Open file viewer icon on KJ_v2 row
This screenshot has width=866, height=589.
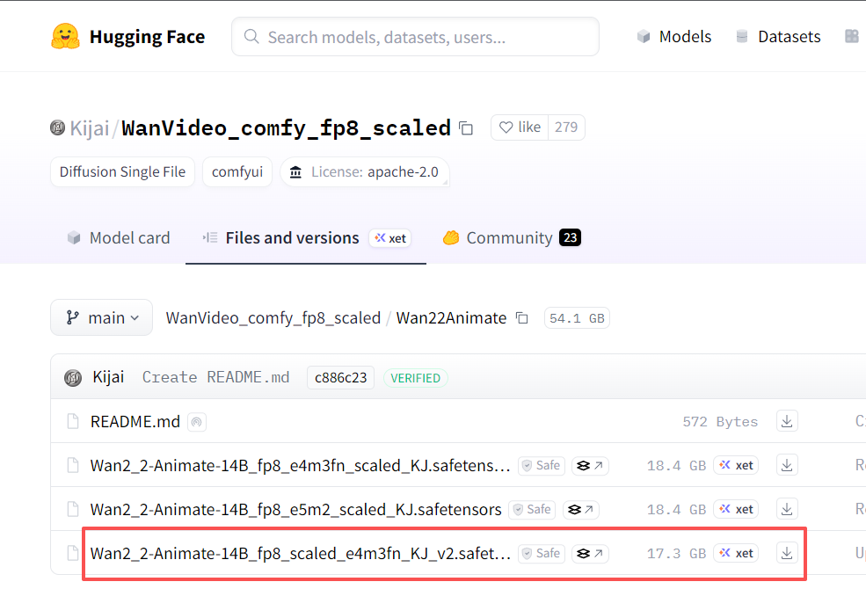coord(590,554)
